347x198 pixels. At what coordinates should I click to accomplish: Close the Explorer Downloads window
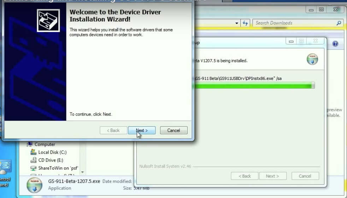pyautogui.click(x=335, y=10)
